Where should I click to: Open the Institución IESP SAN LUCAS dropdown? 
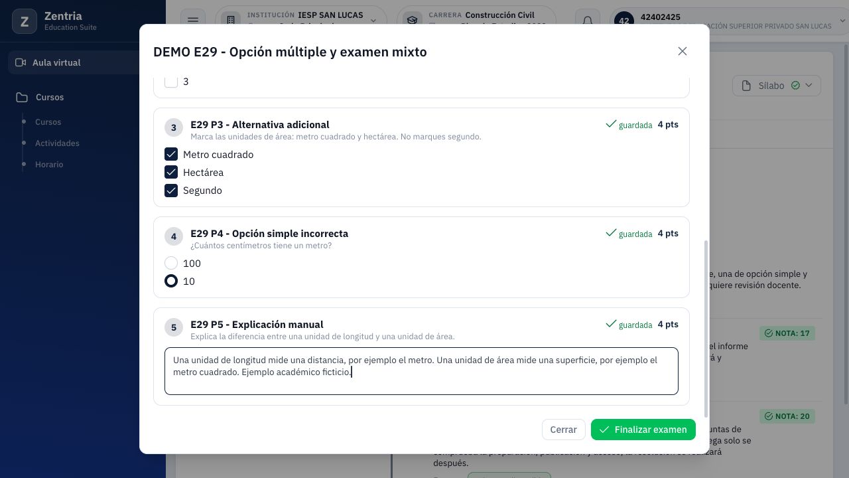coord(301,21)
